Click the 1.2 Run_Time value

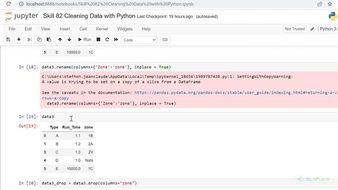click(78, 144)
